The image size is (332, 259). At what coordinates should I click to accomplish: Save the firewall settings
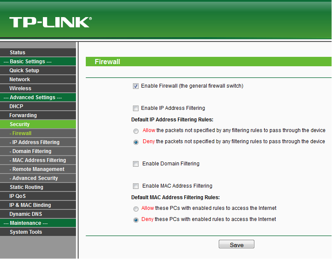click(x=236, y=244)
